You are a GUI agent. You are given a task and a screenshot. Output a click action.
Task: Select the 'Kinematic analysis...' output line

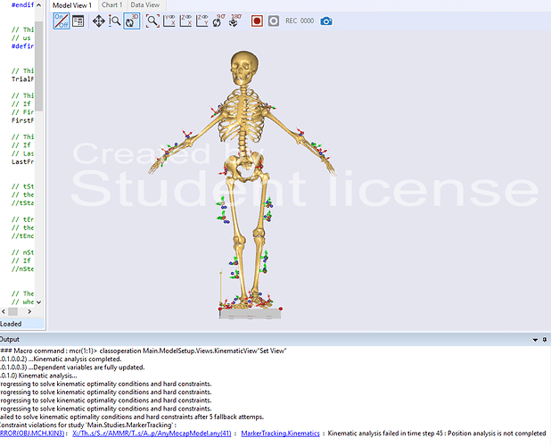tap(38, 376)
